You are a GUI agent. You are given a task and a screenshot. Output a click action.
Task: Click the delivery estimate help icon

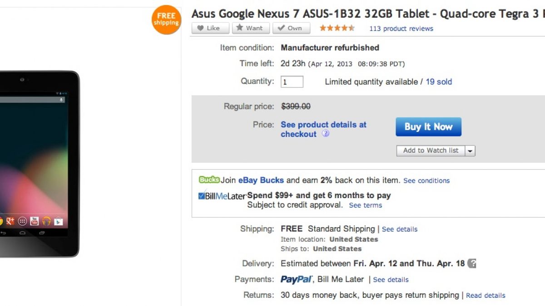coord(472,263)
